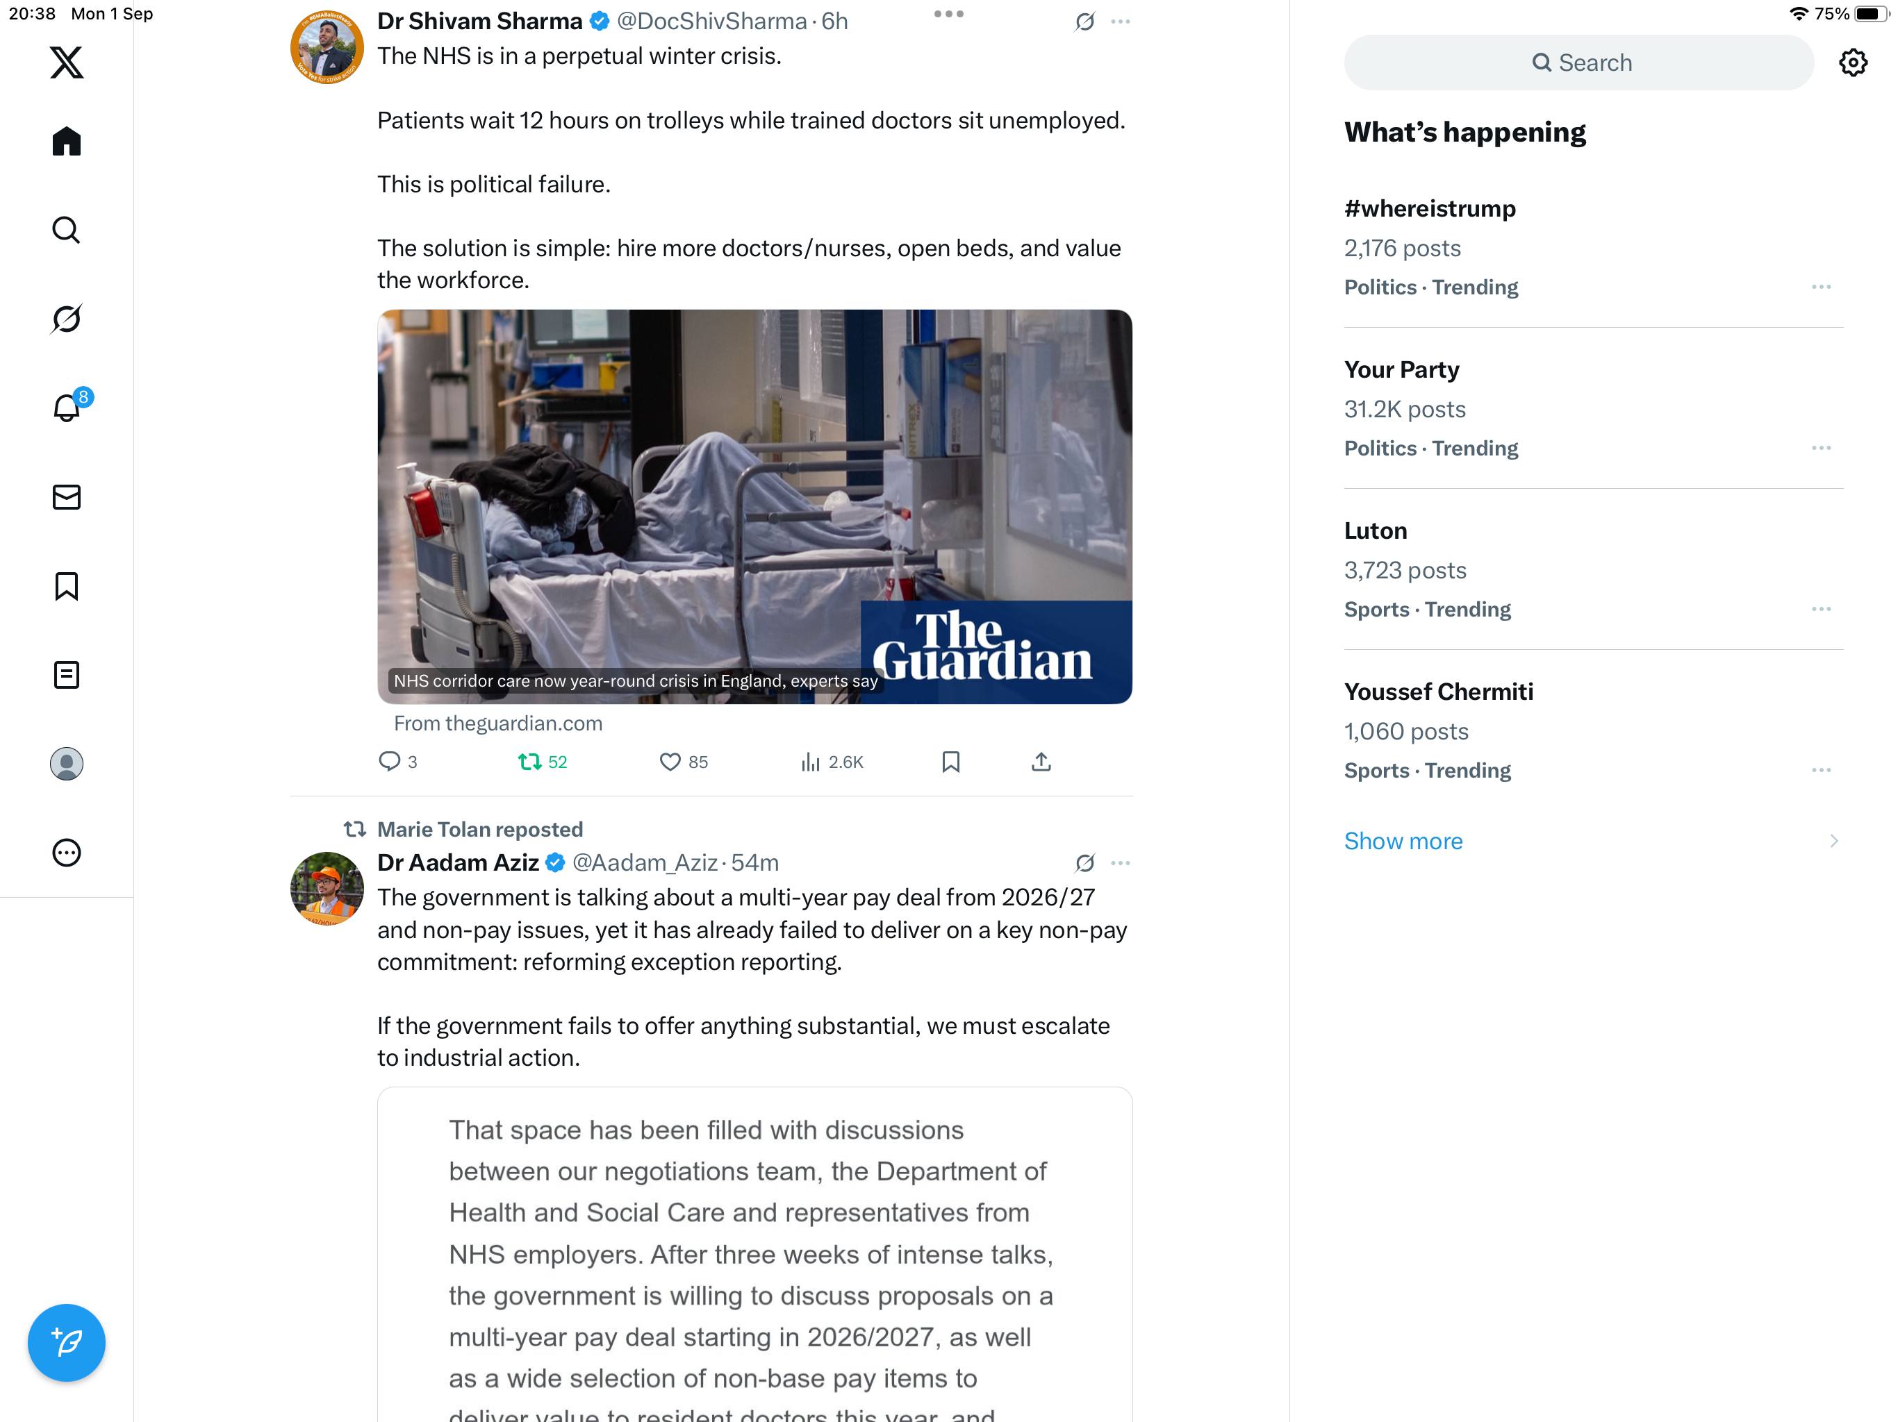
Task: Toggle repost on Shivam Sharma's post
Action: (543, 762)
